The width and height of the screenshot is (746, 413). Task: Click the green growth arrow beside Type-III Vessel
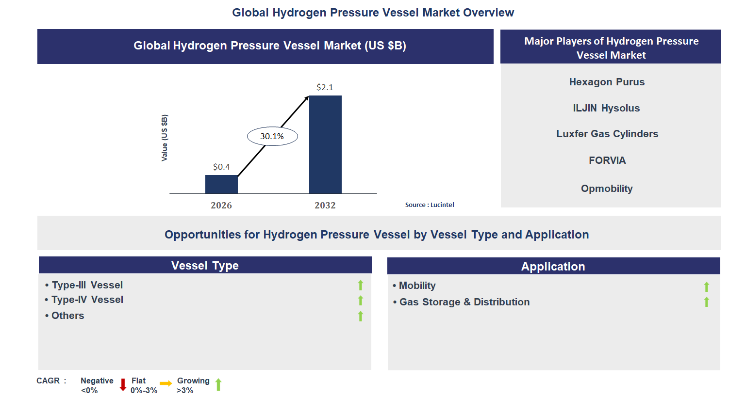pos(360,285)
